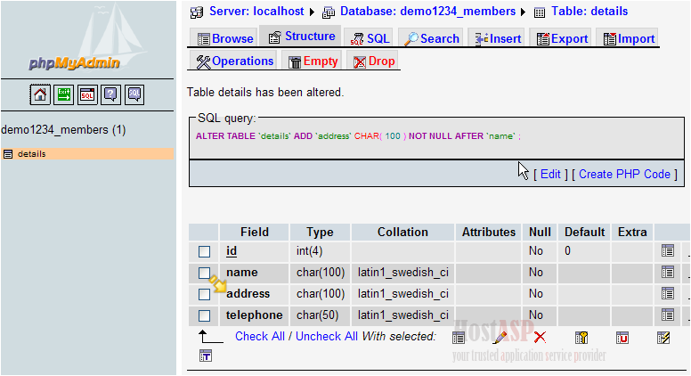Click the details table icon in the sidebar
The width and height of the screenshot is (691, 376).
click(7, 154)
